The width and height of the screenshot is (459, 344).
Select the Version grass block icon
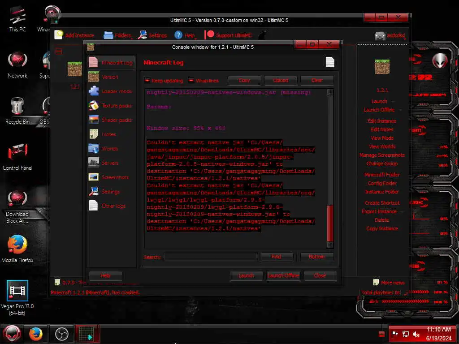click(93, 77)
